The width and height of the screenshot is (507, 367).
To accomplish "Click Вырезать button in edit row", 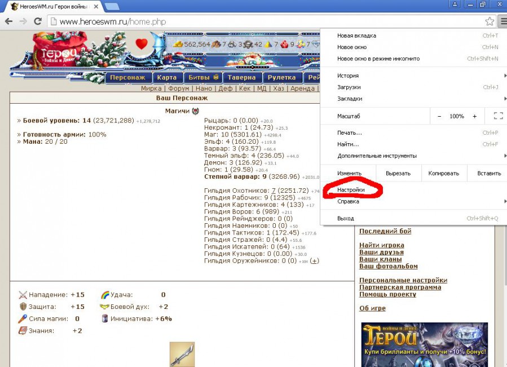I will pos(398,173).
